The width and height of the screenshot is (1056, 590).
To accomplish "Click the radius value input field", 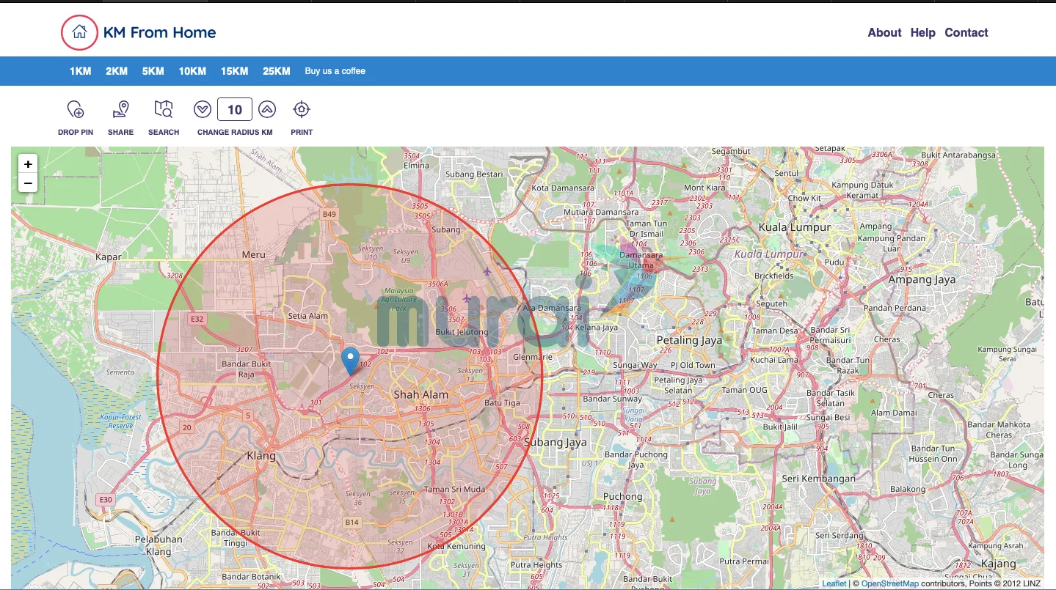I will point(235,110).
